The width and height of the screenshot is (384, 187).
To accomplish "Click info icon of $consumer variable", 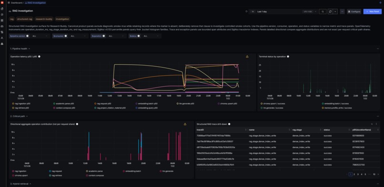I will point(66,36).
